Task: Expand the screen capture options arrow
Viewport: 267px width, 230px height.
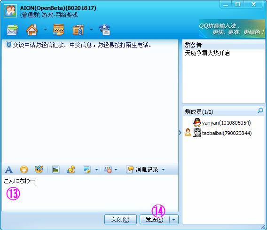Action: click(x=96, y=169)
